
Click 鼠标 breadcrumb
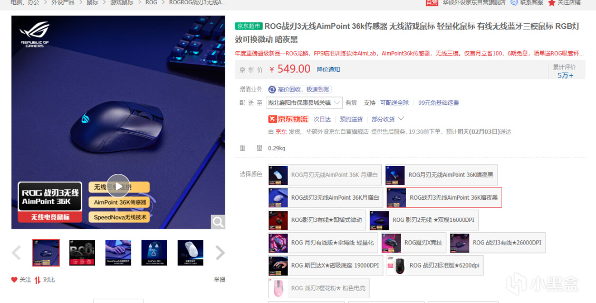click(x=92, y=3)
